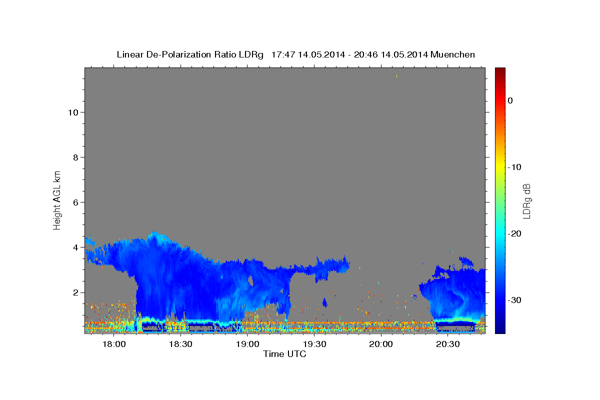Image resolution: width=600 pixels, height=400 pixels.
Task: Click the 4 km height tick label
Action: pyautogui.click(x=75, y=247)
